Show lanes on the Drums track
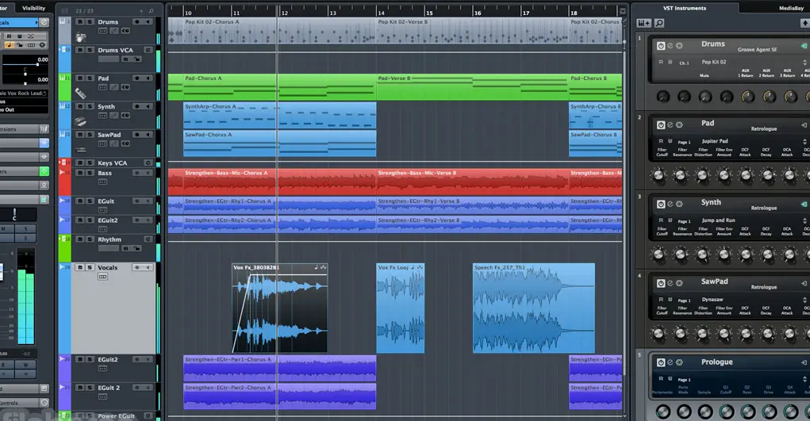 tap(103, 31)
